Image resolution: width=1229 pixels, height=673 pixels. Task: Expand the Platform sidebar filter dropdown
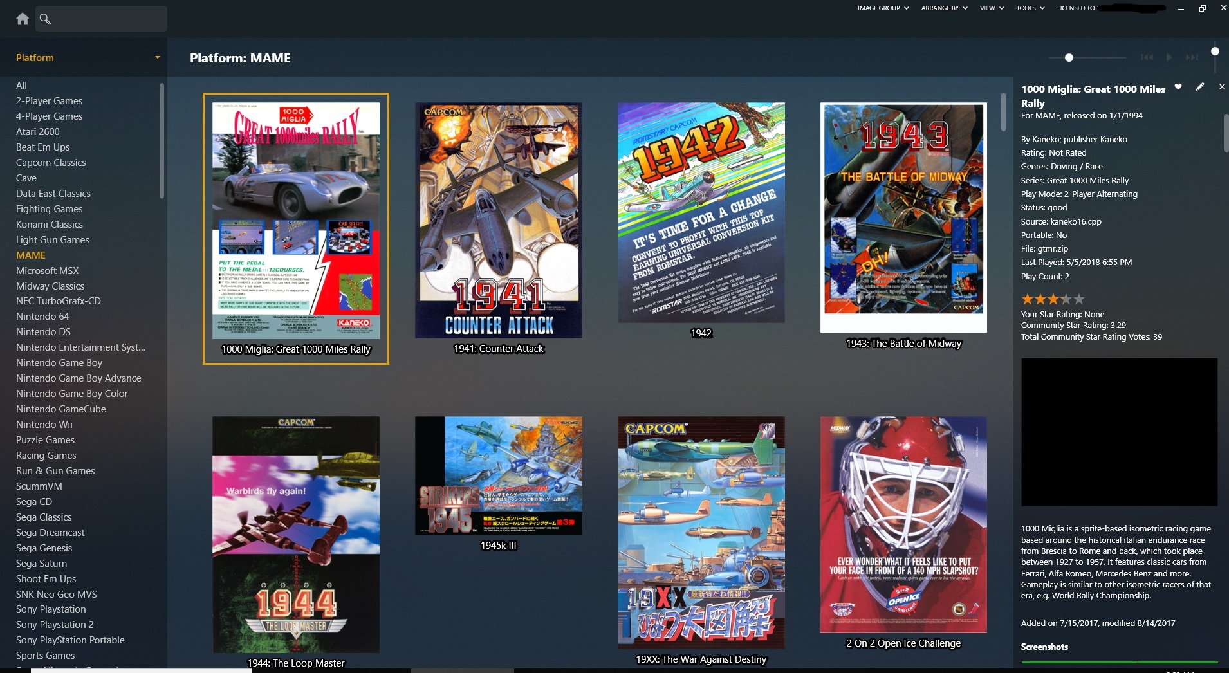157,57
